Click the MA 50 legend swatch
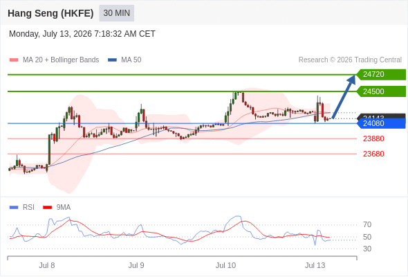 (112, 60)
